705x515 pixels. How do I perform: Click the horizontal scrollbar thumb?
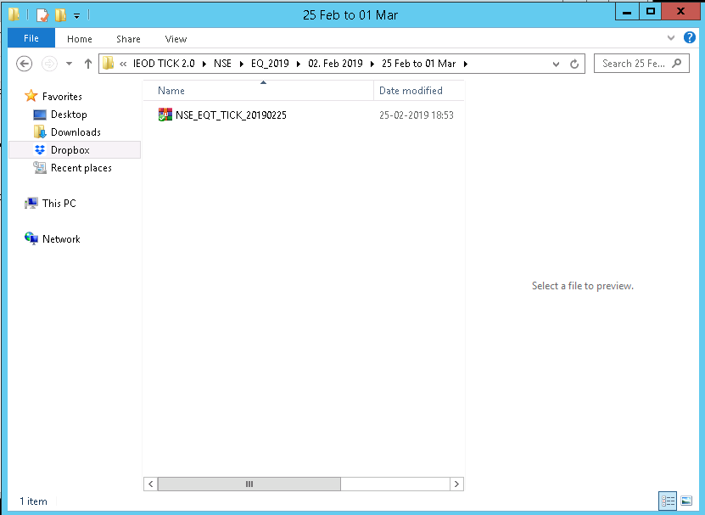coord(249,484)
